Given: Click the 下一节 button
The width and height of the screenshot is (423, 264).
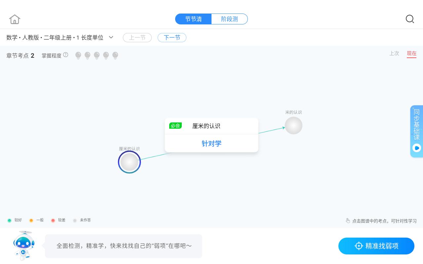Looking at the screenshot, I should point(172,37).
